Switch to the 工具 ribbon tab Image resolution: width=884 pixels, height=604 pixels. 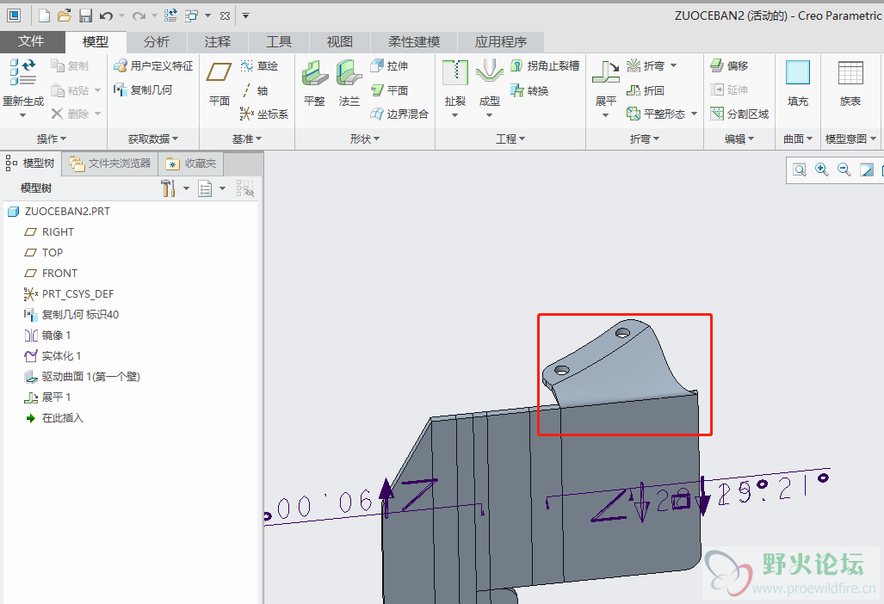point(279,41)
